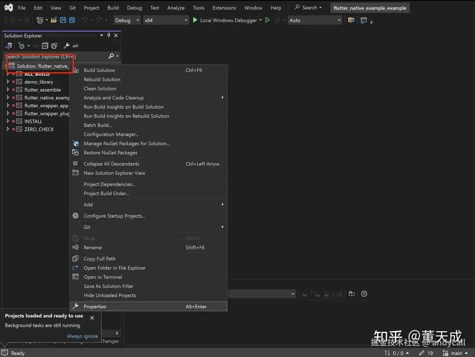Open Local Windows Debugger dropdown arrow
The height and width of the screenshot is (357, 475).
coord(261,20)
